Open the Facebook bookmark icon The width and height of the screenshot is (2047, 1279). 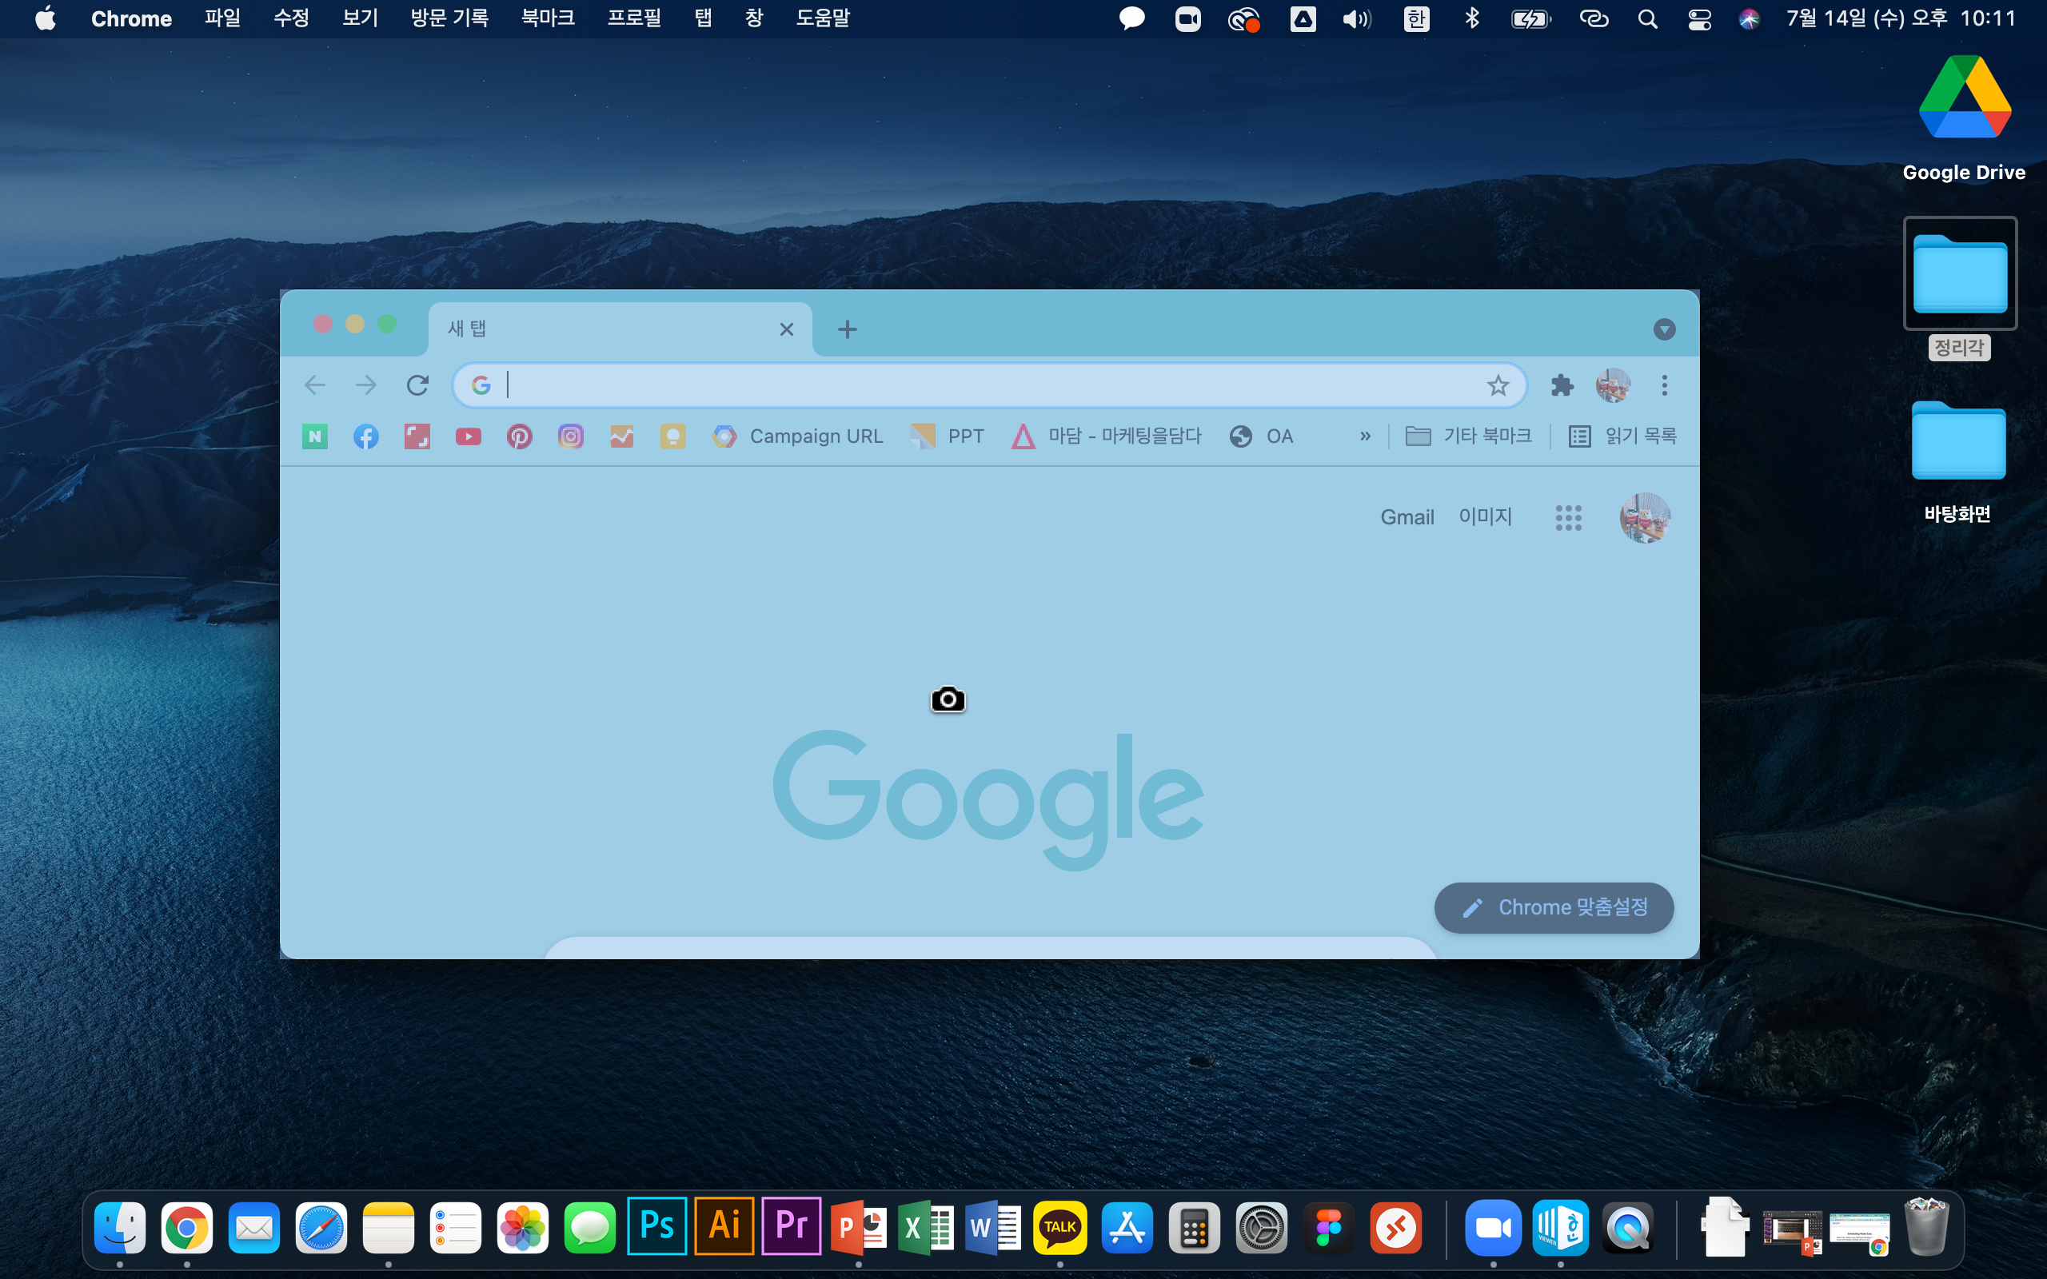[x=365, y=436]
